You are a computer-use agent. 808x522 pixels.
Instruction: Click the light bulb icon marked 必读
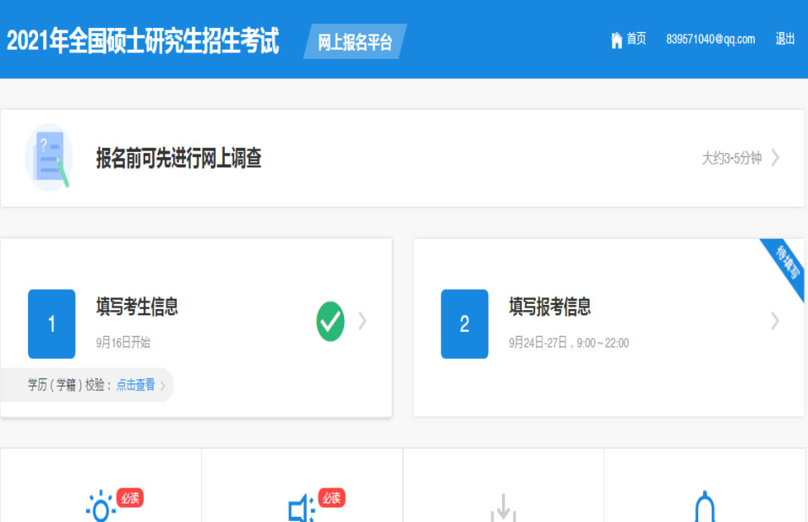(101, 508)
